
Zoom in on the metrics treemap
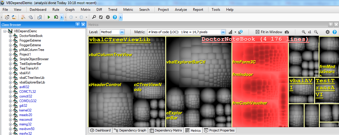tap(304, 32)
